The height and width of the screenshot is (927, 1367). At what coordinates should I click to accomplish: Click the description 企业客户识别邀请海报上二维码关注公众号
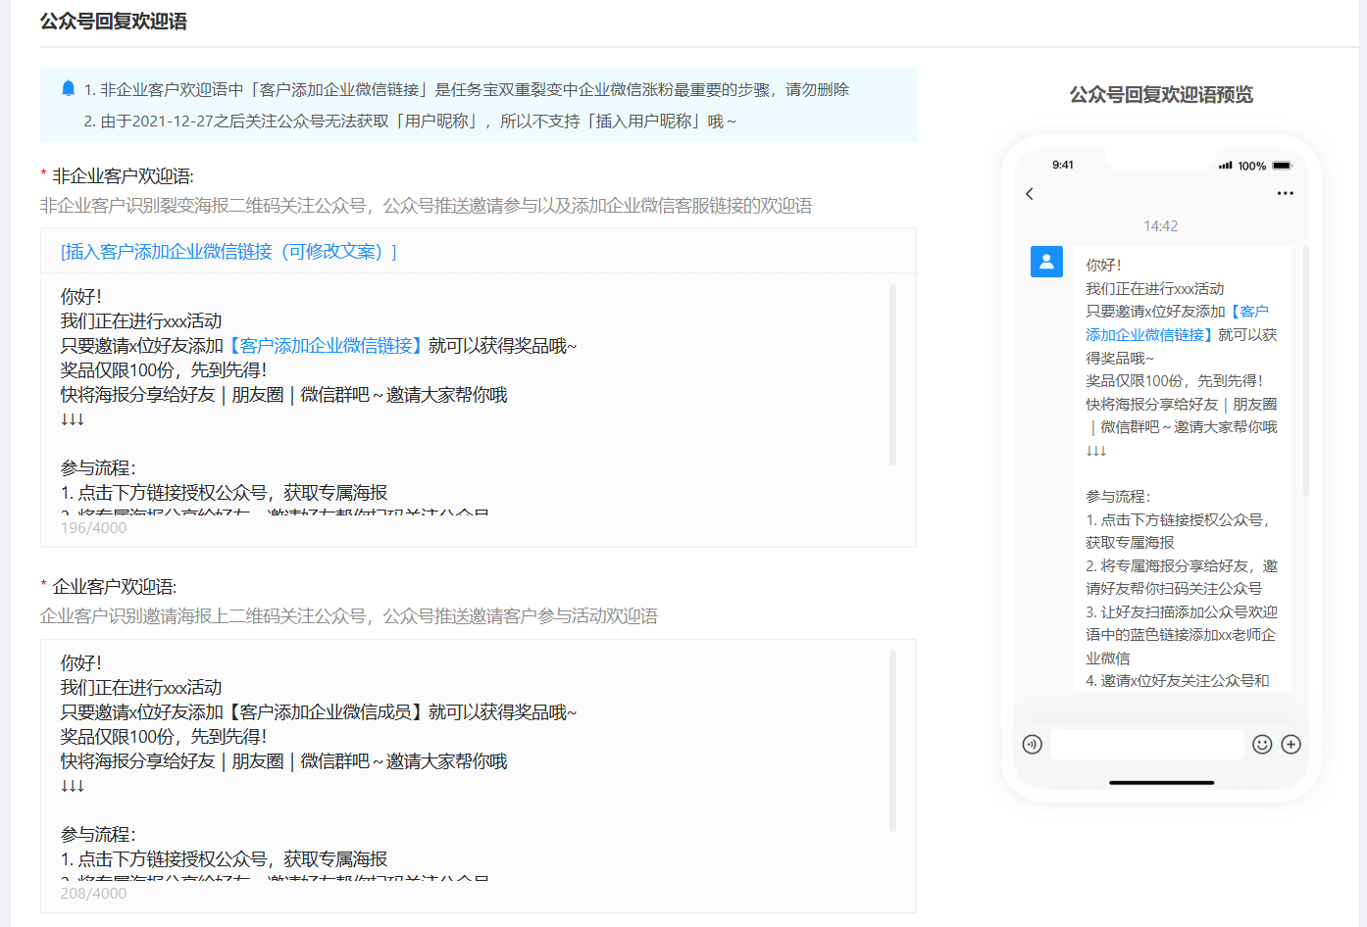tap(348, 616)
